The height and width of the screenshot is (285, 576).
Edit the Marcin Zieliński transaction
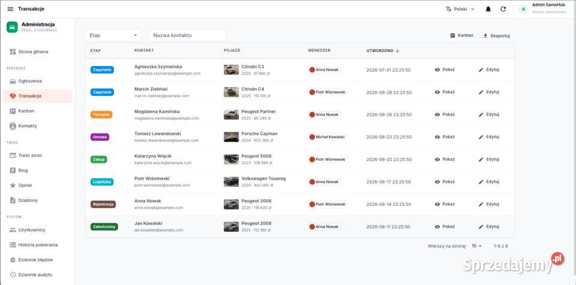(488, 92)
